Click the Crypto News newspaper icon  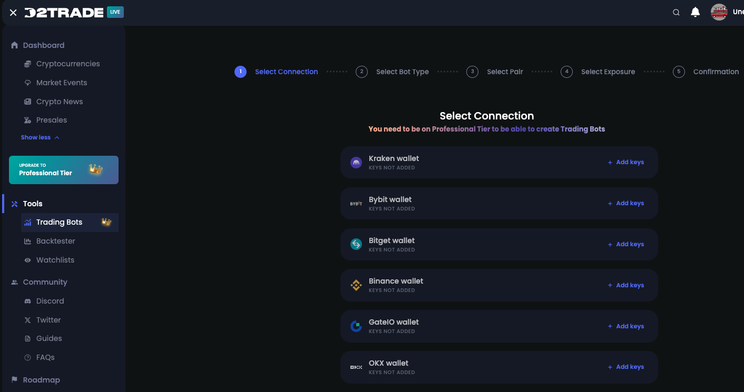tap(28, 102)
